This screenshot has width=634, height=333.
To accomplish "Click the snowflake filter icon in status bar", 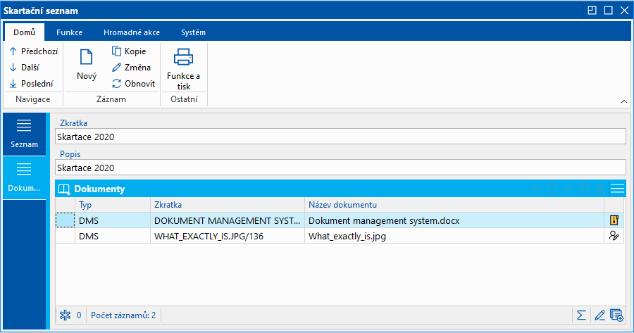I will [x=64, y=315].
